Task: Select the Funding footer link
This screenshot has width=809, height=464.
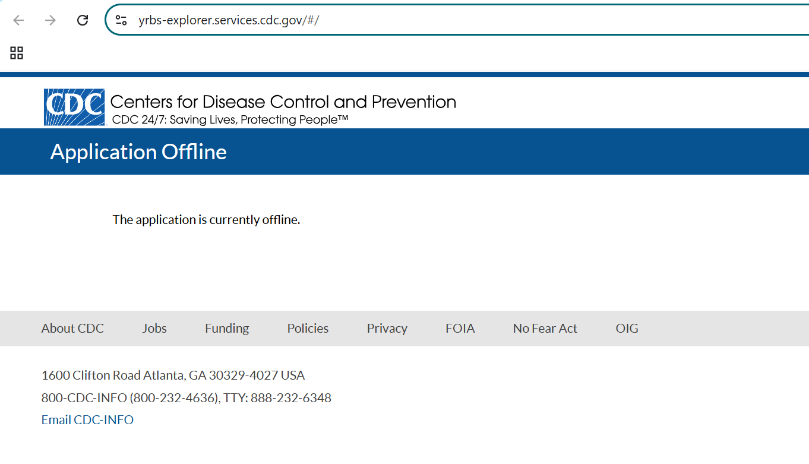Action: [227, 329]
